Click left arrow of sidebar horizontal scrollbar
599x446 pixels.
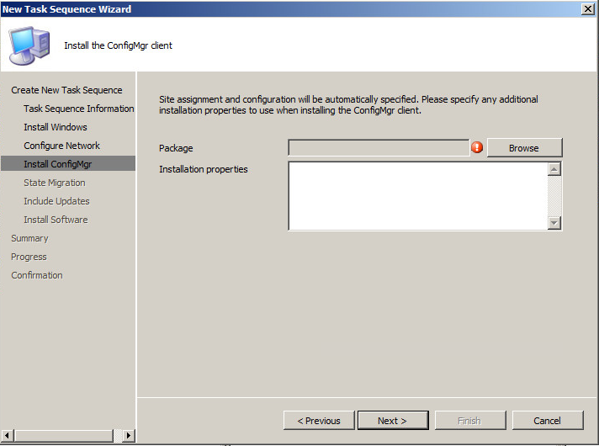pyautogui.click(x=8, y=435)
